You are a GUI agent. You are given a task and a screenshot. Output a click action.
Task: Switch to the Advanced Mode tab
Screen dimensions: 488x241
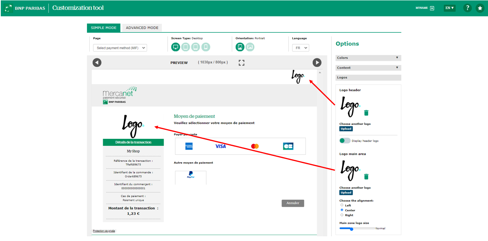point(142,28)
